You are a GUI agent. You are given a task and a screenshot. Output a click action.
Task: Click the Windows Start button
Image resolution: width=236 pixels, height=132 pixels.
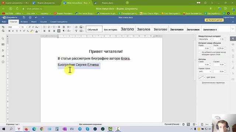pos(4,129)
